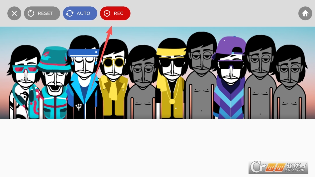Click the watermark logo in bottom corner
Image resolution: width=315 pixels, height=177 pixels.
coord(278,167)
